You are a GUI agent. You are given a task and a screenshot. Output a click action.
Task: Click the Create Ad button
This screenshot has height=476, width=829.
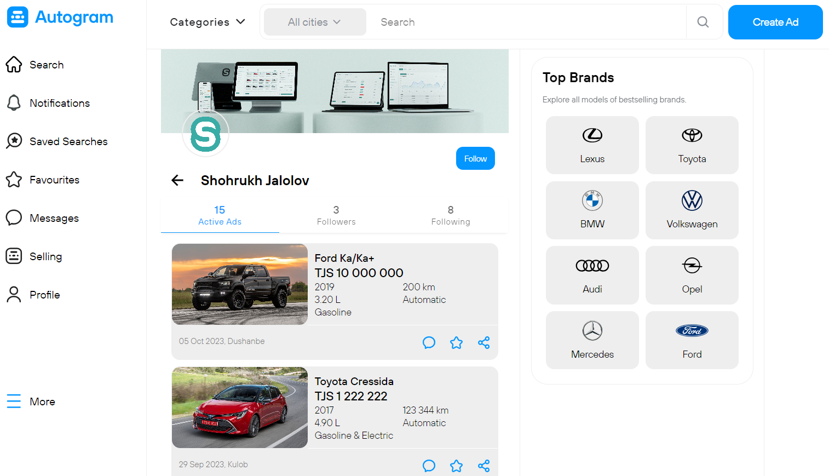tap(775, 22)
